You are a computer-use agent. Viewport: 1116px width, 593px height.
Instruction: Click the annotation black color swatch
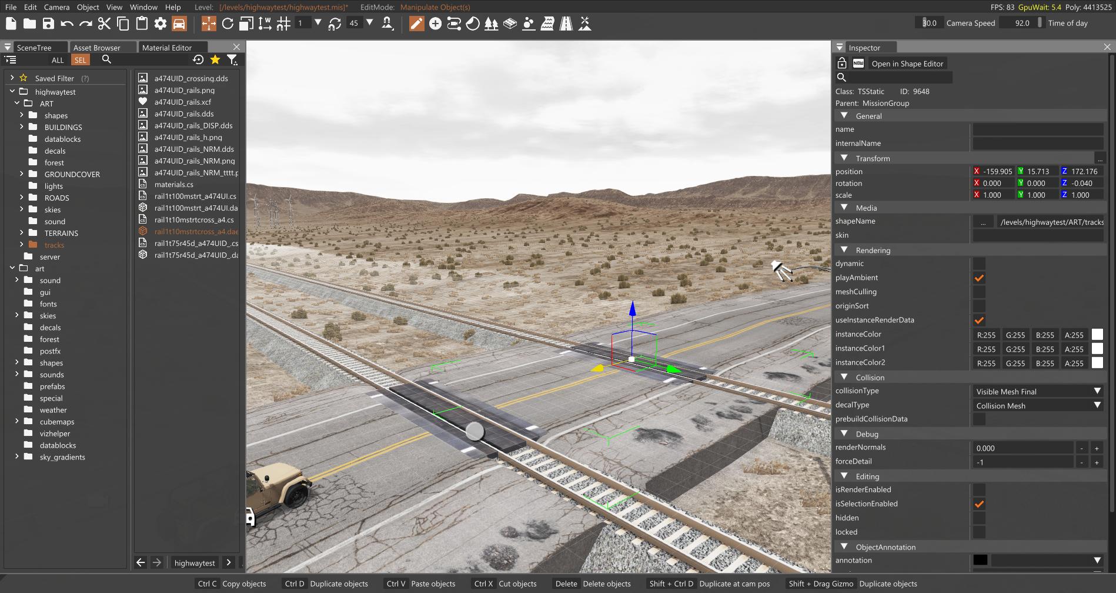pyautogui.click(x=980, y=560)
